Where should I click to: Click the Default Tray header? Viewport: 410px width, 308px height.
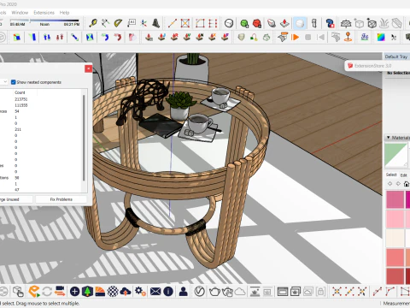point(397,56)
